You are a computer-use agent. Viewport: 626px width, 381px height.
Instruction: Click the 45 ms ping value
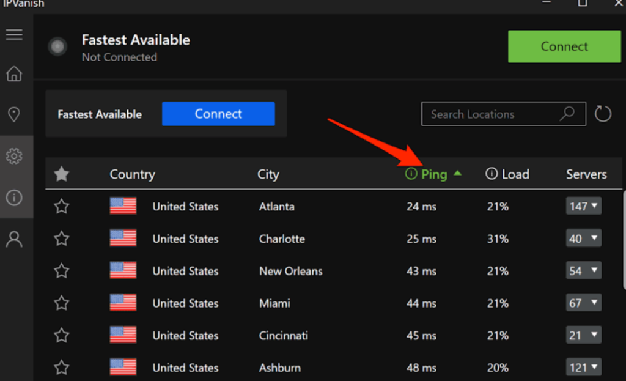pos(422,336)
